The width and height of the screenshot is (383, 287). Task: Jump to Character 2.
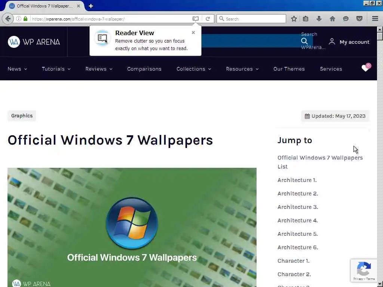point(294,274)
